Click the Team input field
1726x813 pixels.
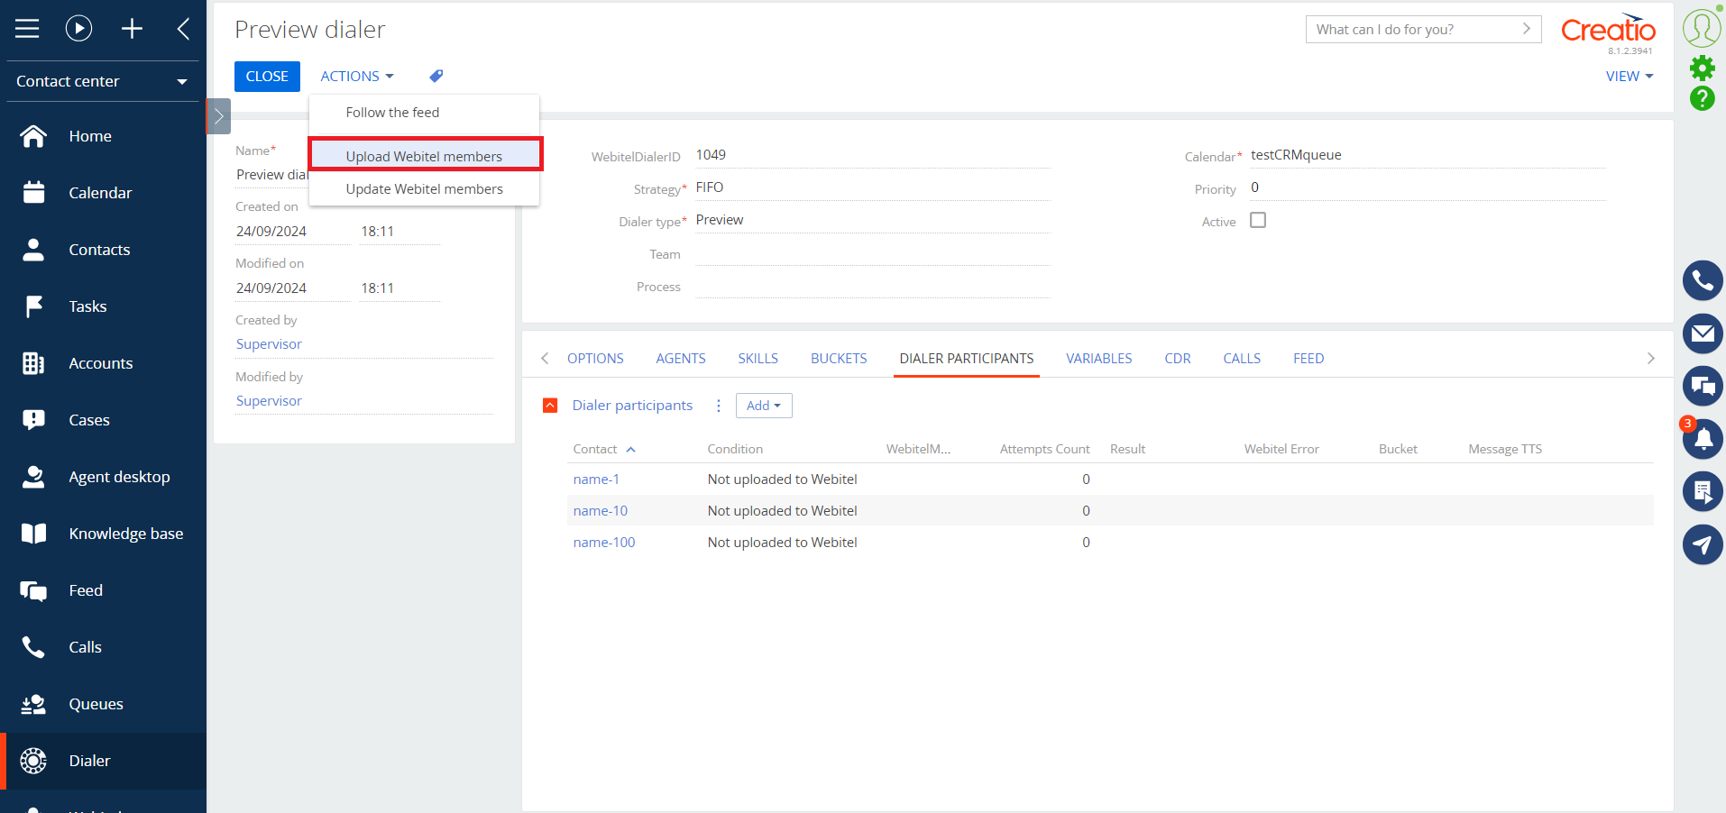tap(873, 254)
